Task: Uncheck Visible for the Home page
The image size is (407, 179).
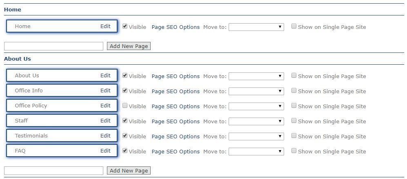Action: point(125,26)
